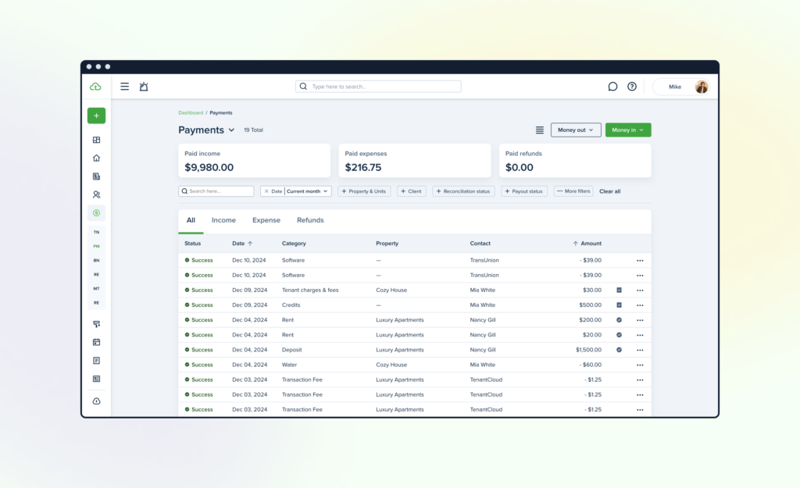Open the calendar icon in sidebar
Viewport: 800px width, 488px height.
(x=96, y=342)
